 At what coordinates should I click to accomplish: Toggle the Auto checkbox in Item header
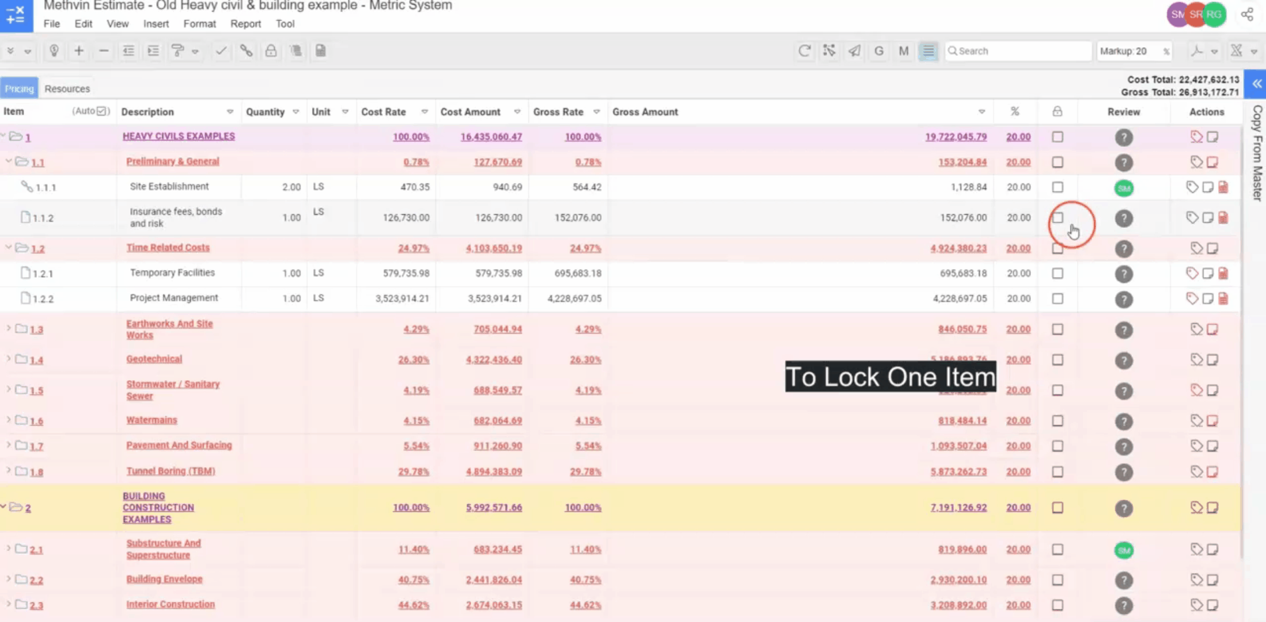pyautogui.click(x=103, y=111)
